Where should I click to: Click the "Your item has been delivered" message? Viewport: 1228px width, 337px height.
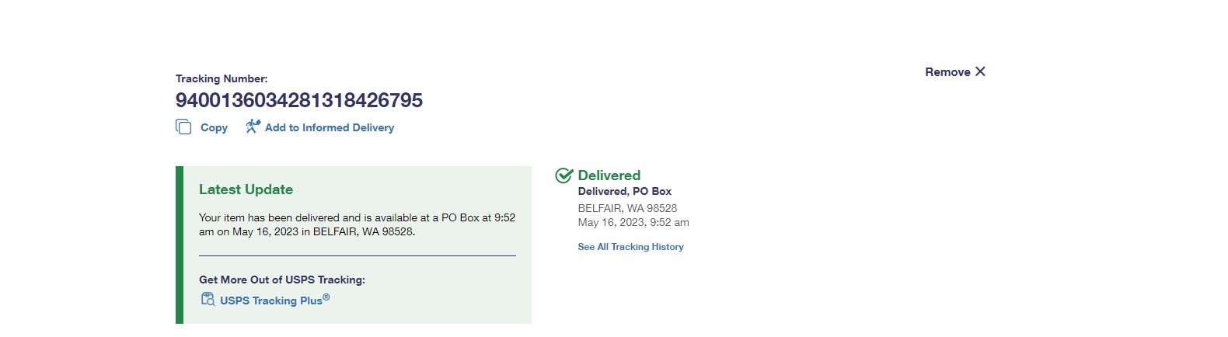click(x=357, y=224)
